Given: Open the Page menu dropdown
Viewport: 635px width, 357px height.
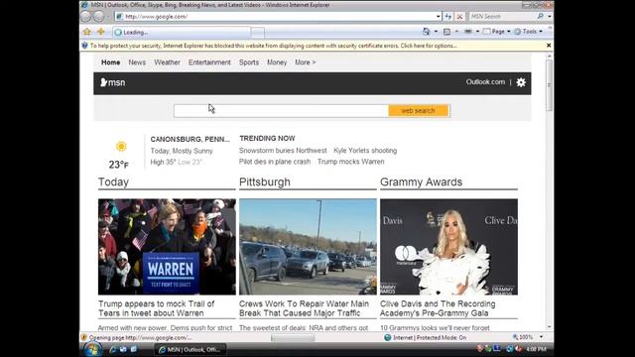Looking at the screenshot, I should pyautogui.click(x=496, y=31).
